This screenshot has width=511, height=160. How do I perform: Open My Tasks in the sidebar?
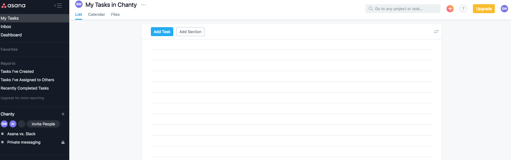coord(34,18)
